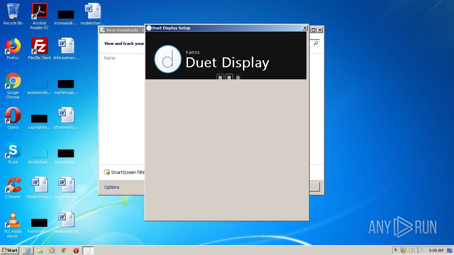454x255 pixels.
Task: Select the assistancein desktop file
Action: [x=39, y=86]
